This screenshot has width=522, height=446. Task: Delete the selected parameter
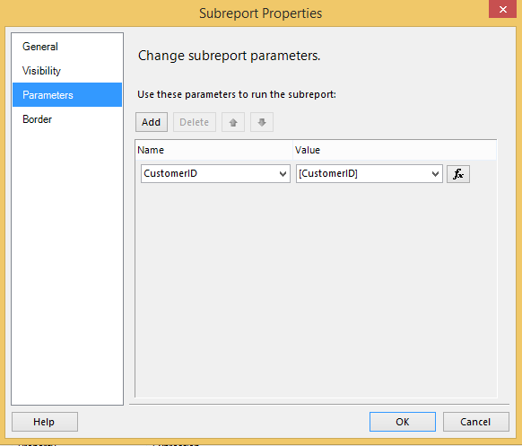tap(195, 122)
